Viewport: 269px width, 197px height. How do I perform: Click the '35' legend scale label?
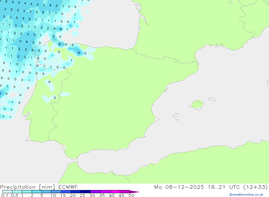tap(102, 195)
